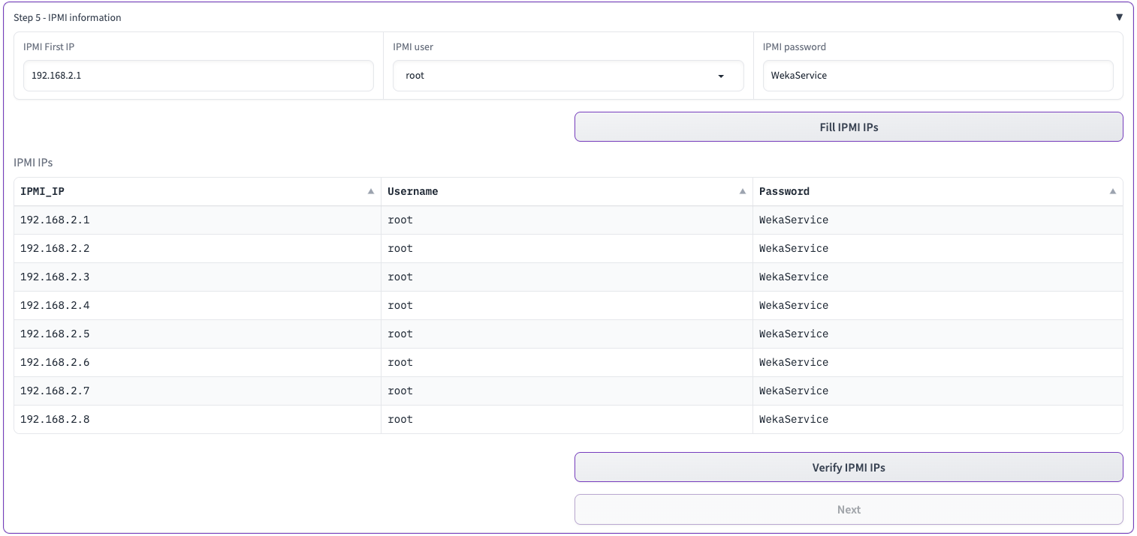This screenshot has width=1137, height=536.
Task: Select the 192.168.2.4 IP cell
Action: pyautogui.click(x=55, y=306)
